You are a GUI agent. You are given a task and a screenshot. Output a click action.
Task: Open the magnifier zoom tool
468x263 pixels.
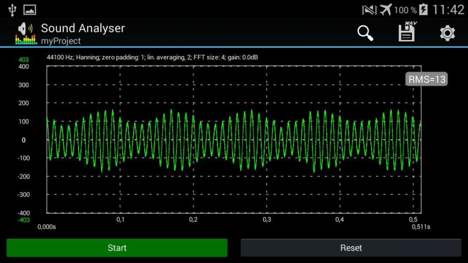click(365, 33)
